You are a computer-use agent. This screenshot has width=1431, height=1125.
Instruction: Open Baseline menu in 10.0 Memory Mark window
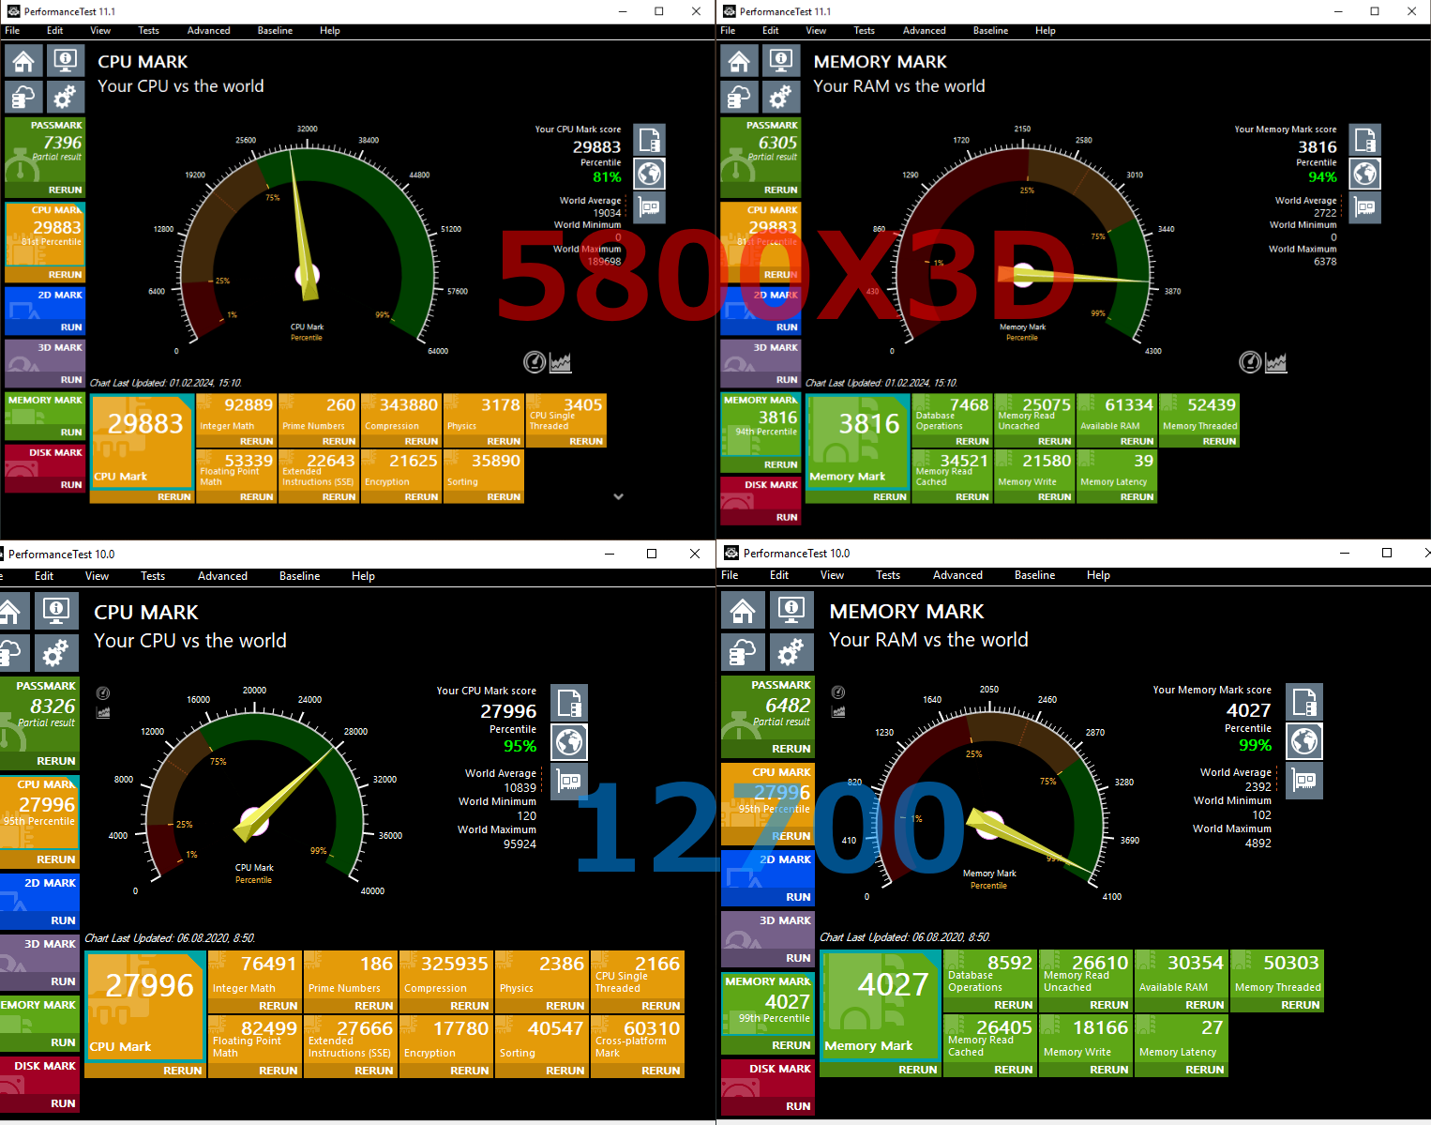(x=1034, y=575)
